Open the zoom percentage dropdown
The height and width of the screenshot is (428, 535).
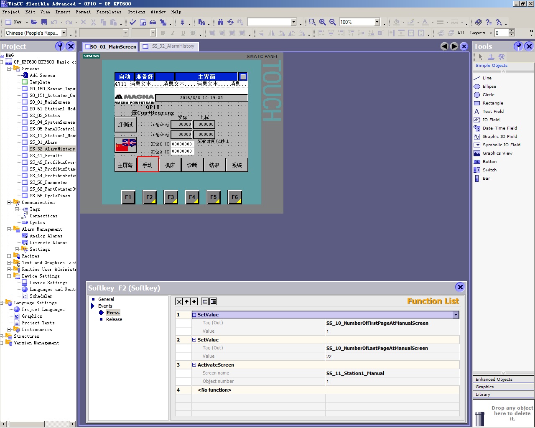point(377,22)
